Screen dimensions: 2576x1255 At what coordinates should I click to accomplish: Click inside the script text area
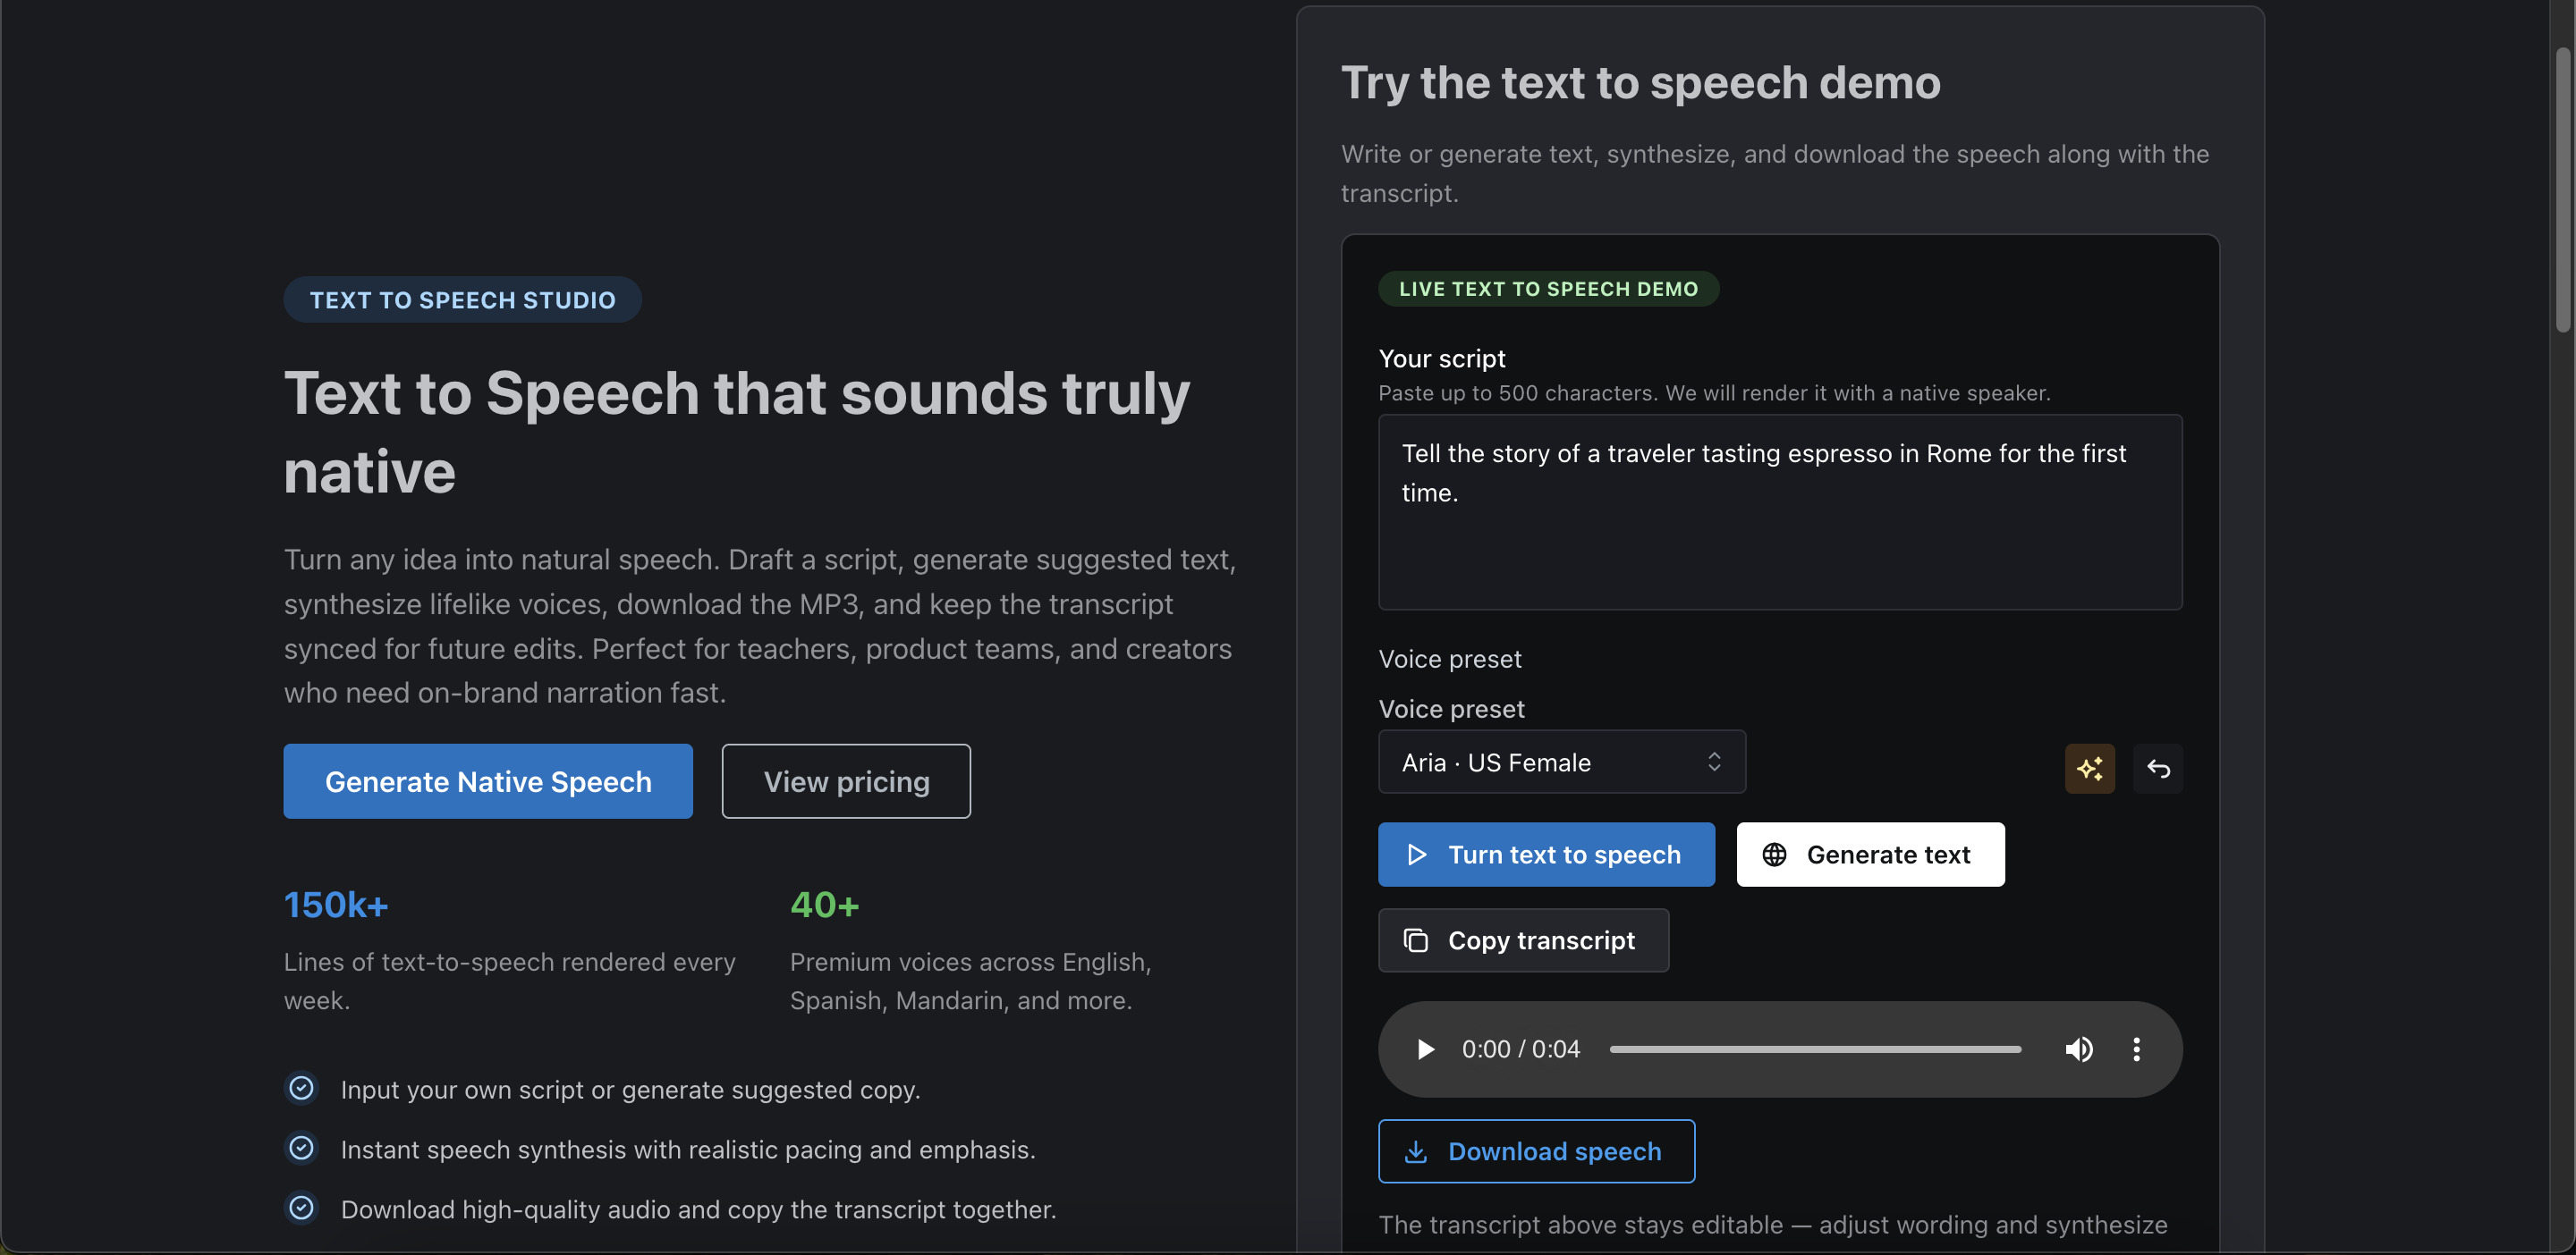coord(1779,540)
